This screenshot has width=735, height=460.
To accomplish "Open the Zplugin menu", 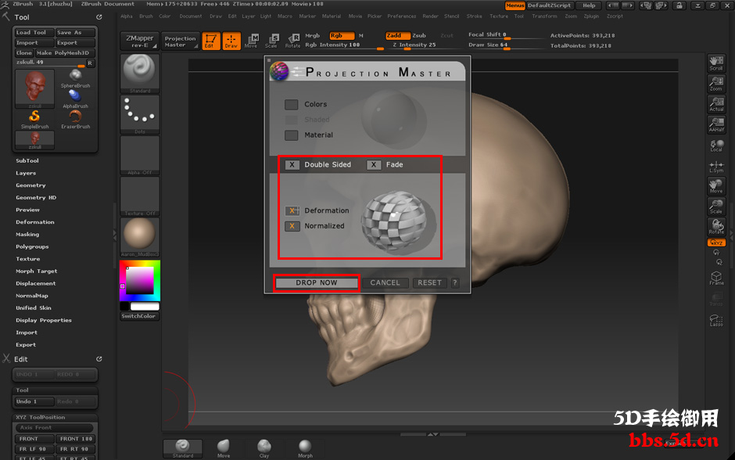I will click(591, 16).
